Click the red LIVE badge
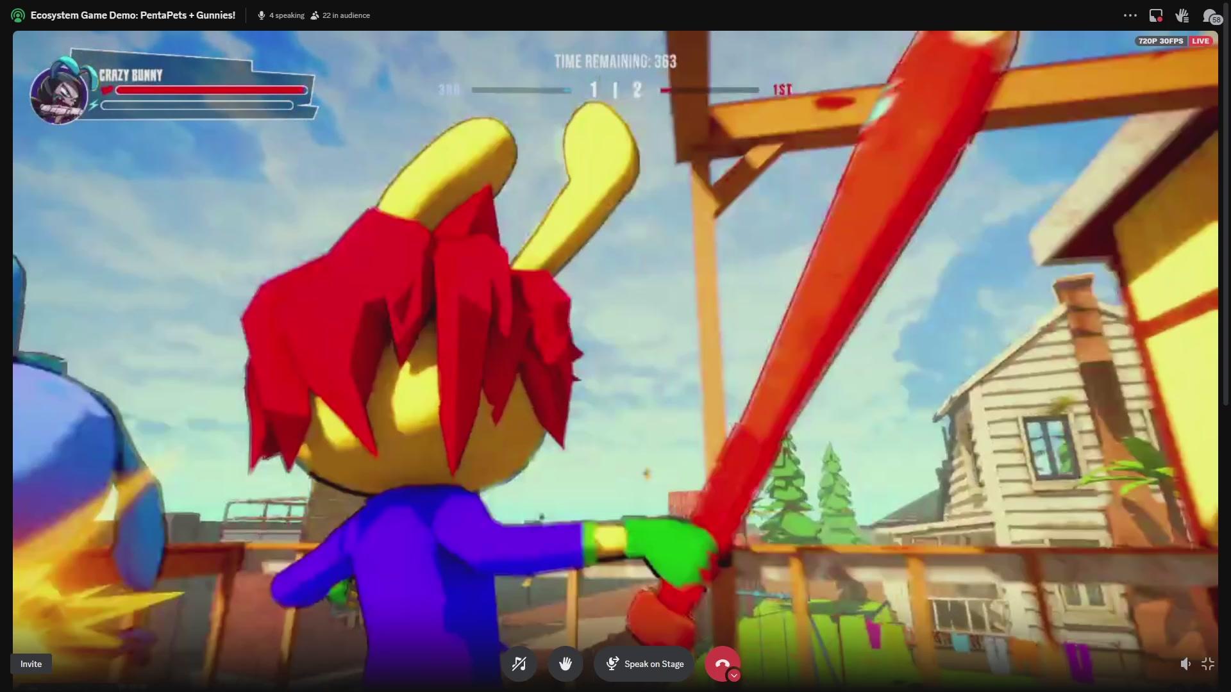 coord(1200,41)
